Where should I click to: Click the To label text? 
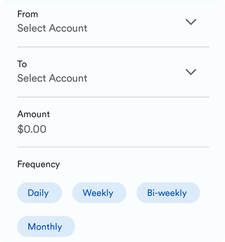22,64
